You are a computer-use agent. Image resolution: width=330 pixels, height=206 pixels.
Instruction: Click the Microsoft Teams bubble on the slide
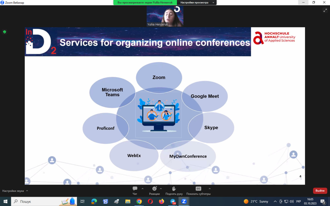(x=112, y=92)
